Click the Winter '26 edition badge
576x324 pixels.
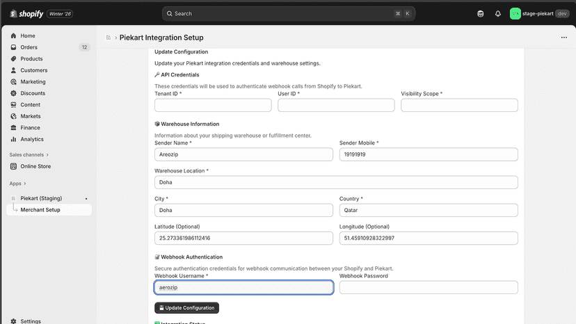(60, 14)
